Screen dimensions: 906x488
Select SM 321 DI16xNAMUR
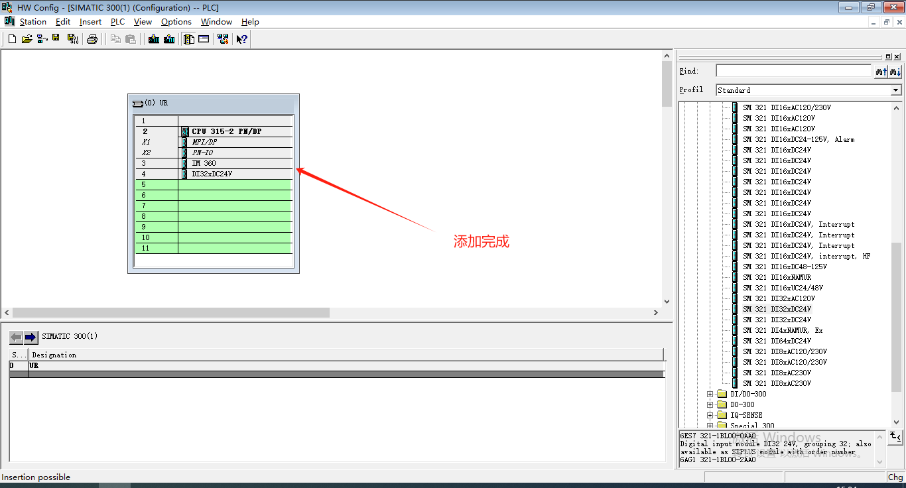[x=777, y=277]
